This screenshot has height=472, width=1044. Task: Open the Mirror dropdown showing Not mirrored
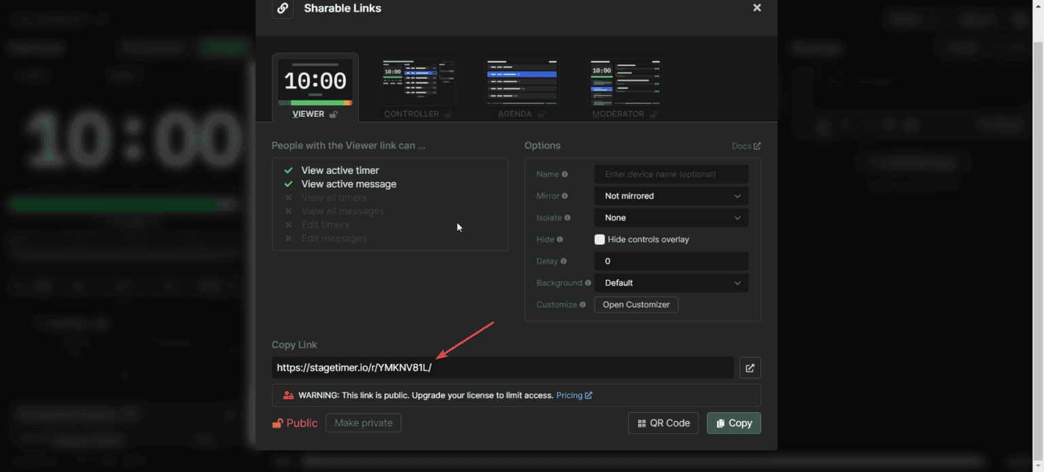coord(670,196)
